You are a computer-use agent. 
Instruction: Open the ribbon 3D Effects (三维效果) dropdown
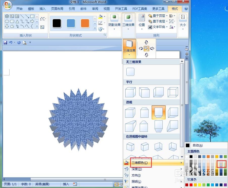128,22
